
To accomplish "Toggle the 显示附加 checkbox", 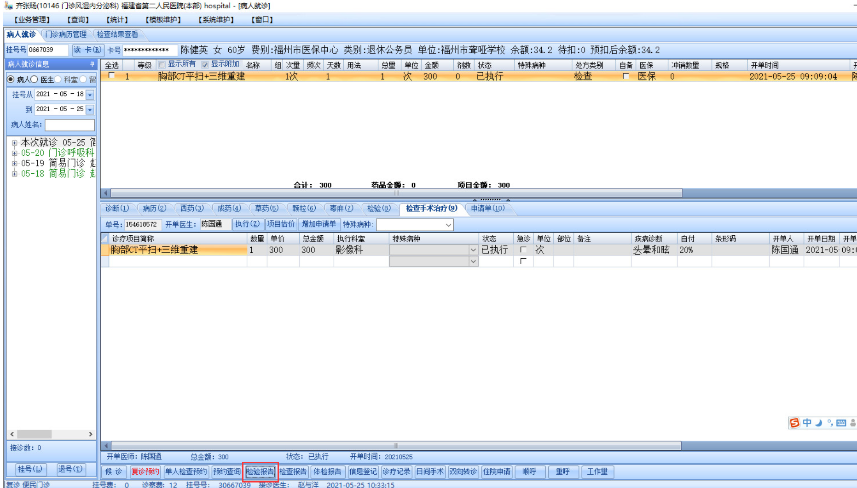I will [x=205, y=65].
